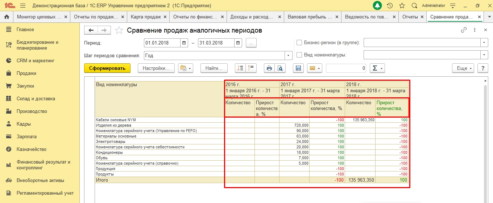Image resolution: width=493 pixels, height=203 pixels.
Task: Open print preview with magnifier icon
Action: 280,68
